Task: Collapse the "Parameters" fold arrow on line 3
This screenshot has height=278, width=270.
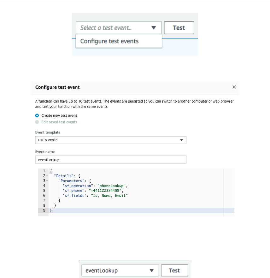Action: point(47,181)
